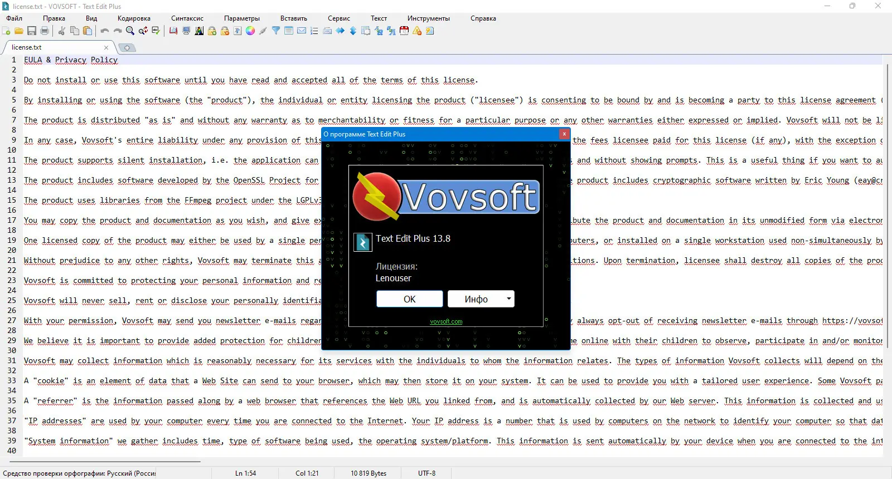The image size is (892, 479).
Task: Add a new tab with plus button
Action: click(x=127, y=48)
